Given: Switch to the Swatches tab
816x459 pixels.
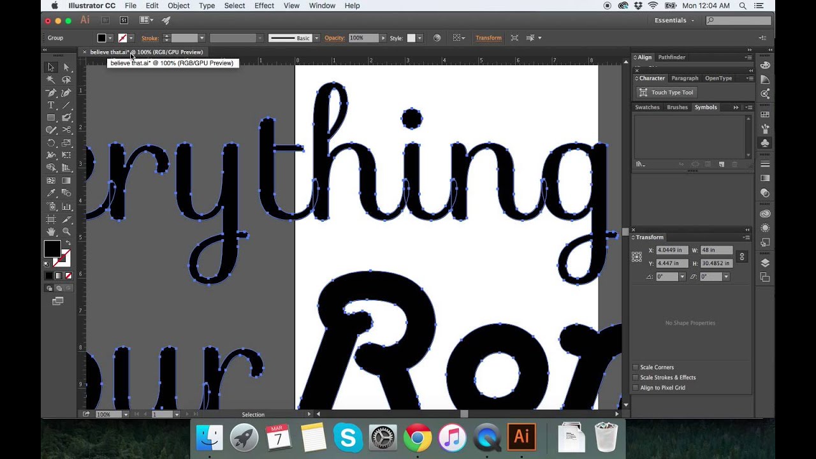Looking at the screenshot, I should [x=647, y=107].
